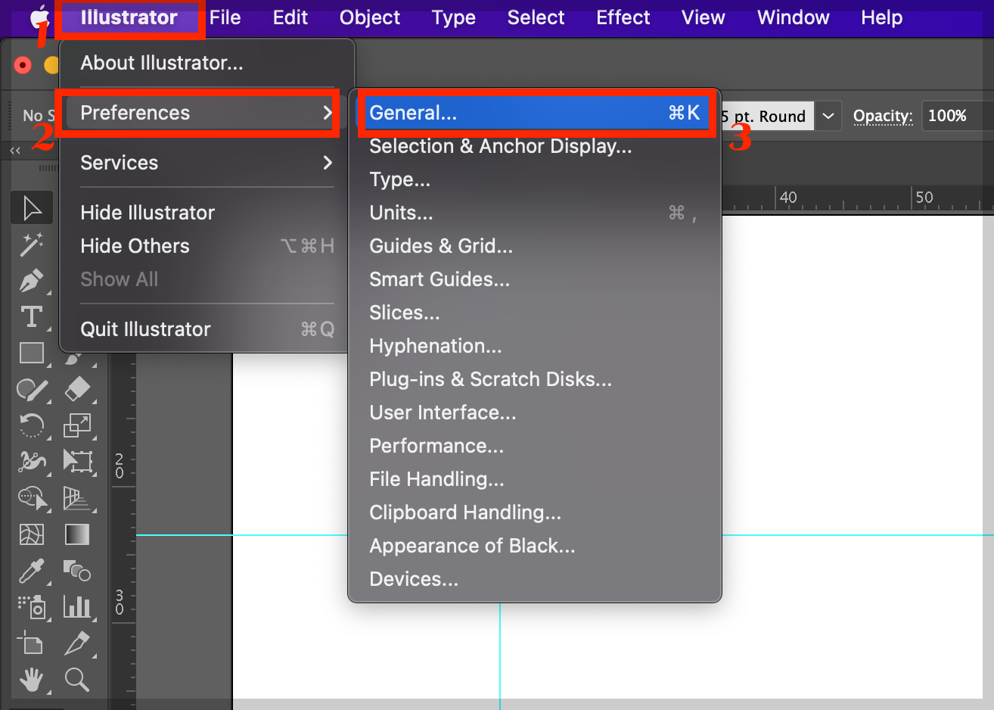
Task: Expand the Services submenu arrow
Action: pyautogui.click(x=328, y=162)
